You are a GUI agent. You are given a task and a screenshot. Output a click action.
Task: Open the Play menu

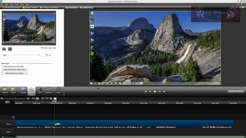(x=17, y=5)
